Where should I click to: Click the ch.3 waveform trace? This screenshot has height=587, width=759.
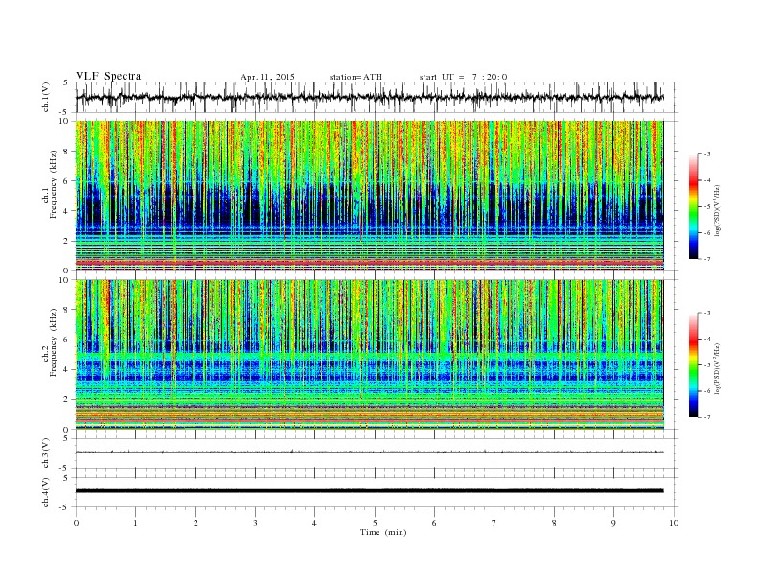coord(370,452)
